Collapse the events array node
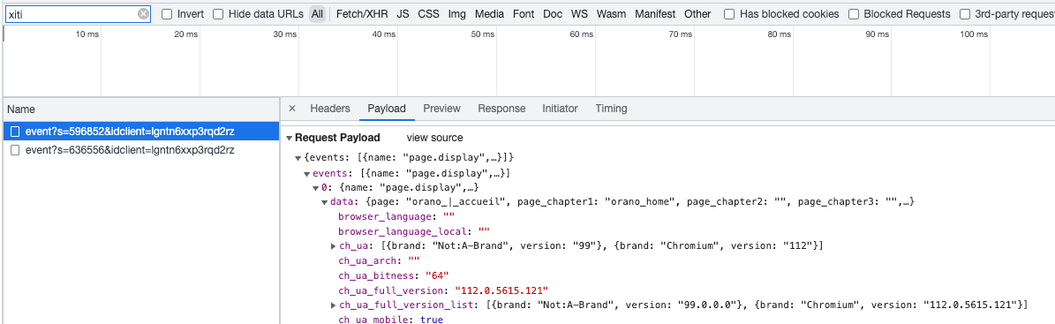The width and height of the screenshot is (1055, 324). pyautogui.click(x=307, y=173)
